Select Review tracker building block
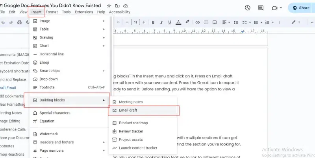Screen dimensions: 315x158 click(x=143, y=131)
